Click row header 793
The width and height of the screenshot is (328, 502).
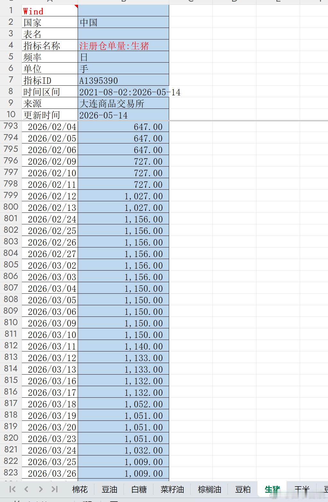(x=11, y=126)
